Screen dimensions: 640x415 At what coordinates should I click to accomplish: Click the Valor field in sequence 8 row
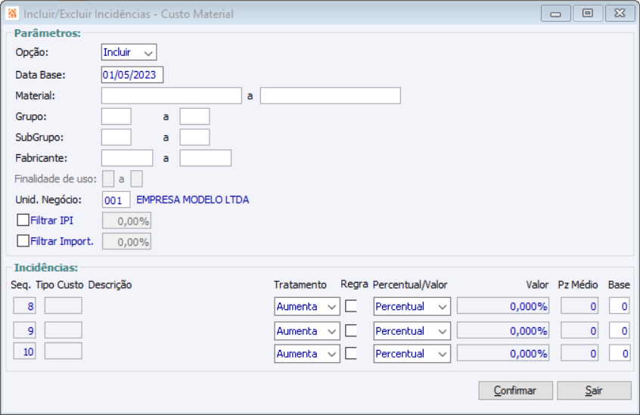tap(503, 306)
